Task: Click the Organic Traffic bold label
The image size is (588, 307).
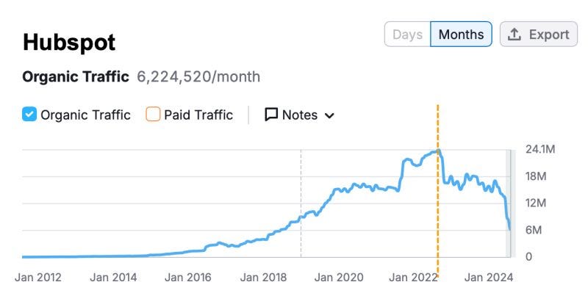Action: coord(76,77)
